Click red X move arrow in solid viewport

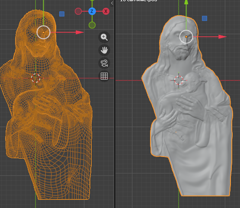click(x=222, y=37)
